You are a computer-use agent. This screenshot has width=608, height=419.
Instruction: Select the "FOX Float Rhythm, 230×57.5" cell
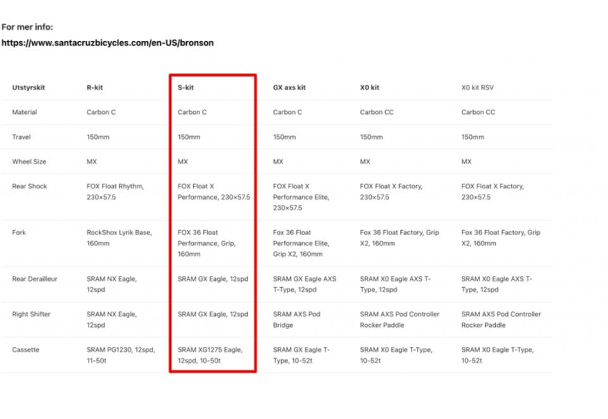115,191
